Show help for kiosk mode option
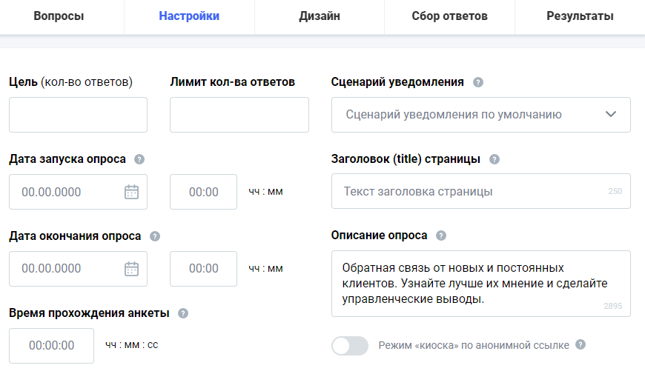Image resolution: width=645 pixels, height=374 pixels. pos(580,344)
